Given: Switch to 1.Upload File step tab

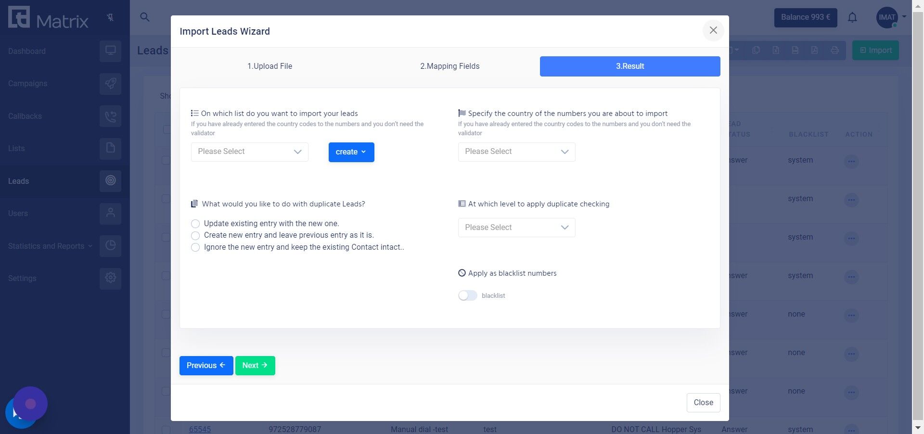Looking at the screenshot, I should coord(269,66).
